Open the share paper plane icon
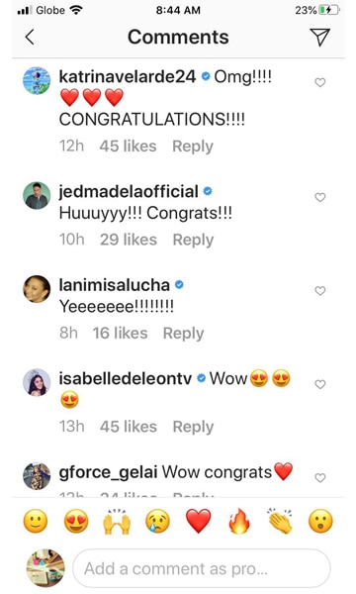The height and width of the screenshot is (594, 356). [320, 37]
